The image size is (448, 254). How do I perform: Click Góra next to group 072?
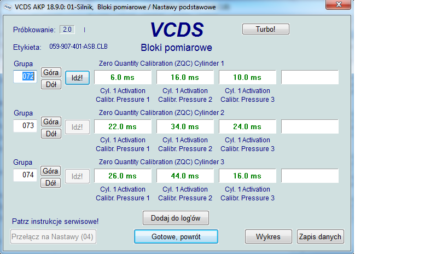coord(51,73)
